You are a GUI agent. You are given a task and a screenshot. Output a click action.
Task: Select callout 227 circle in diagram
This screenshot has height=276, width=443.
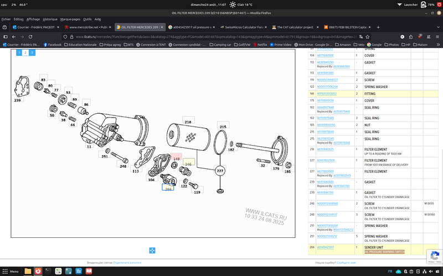pyautogui.click(x=220, y=171)
